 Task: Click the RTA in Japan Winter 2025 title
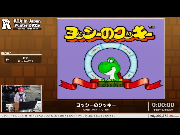pyautogui.click(x=27, y=23)
